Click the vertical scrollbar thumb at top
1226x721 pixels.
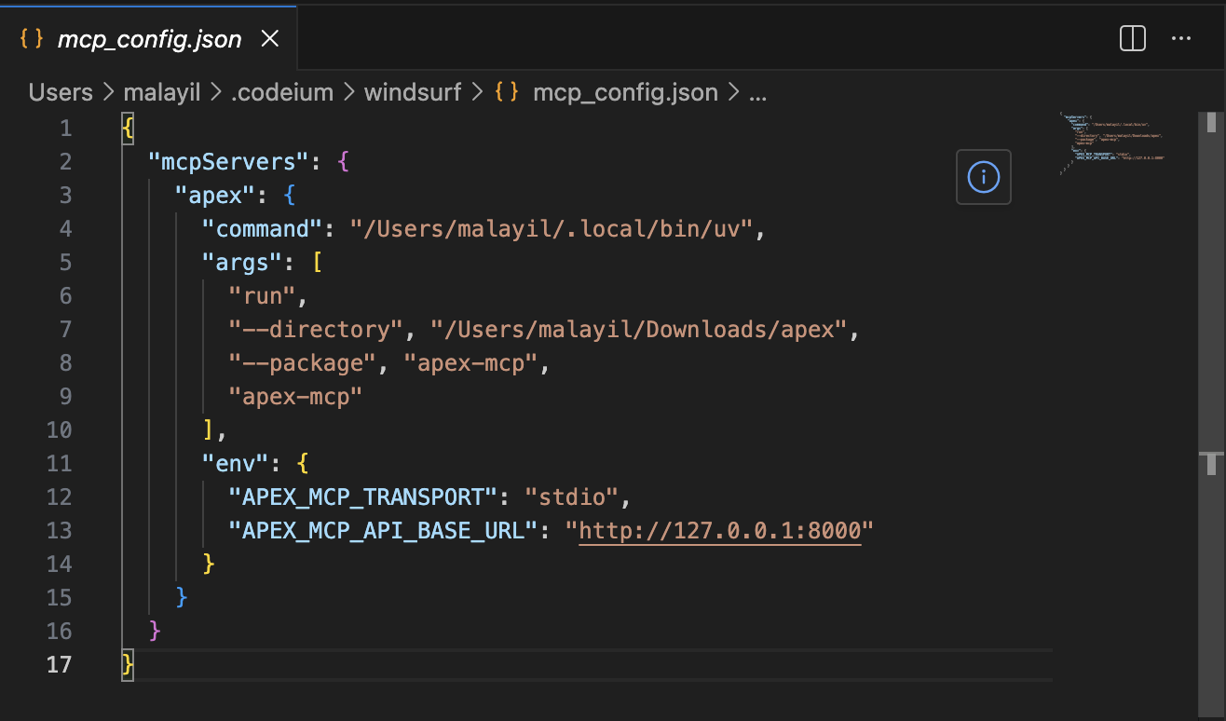(x=1211, y=122)
